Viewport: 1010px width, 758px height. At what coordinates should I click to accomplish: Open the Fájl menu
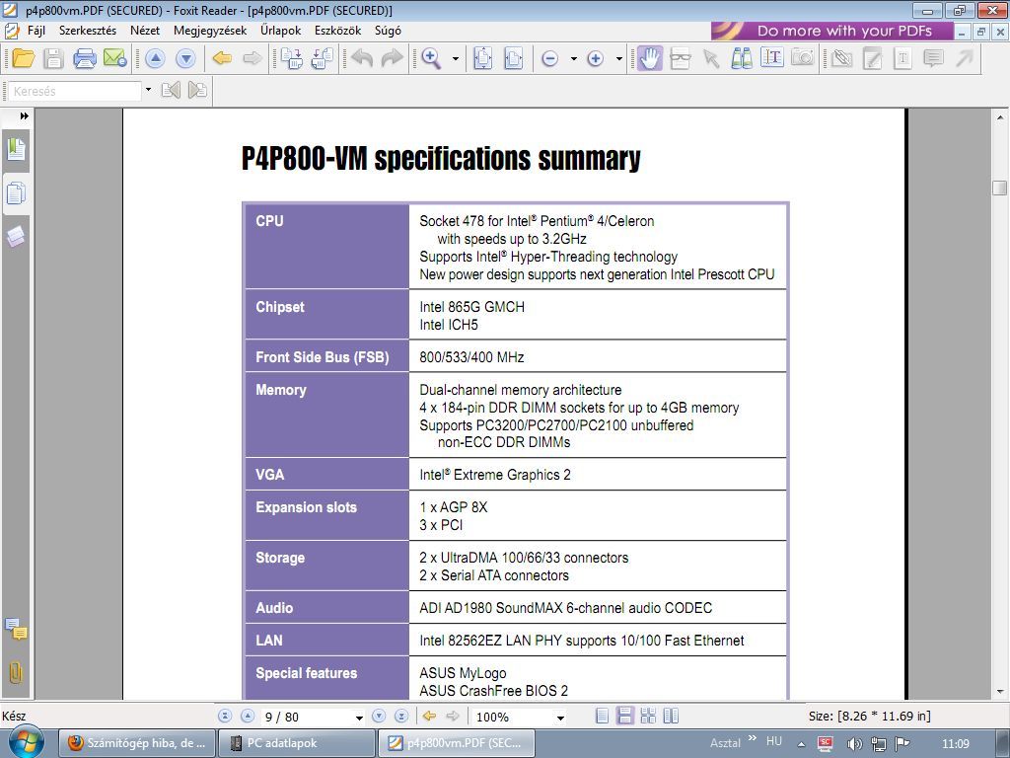tap(36, 31)
